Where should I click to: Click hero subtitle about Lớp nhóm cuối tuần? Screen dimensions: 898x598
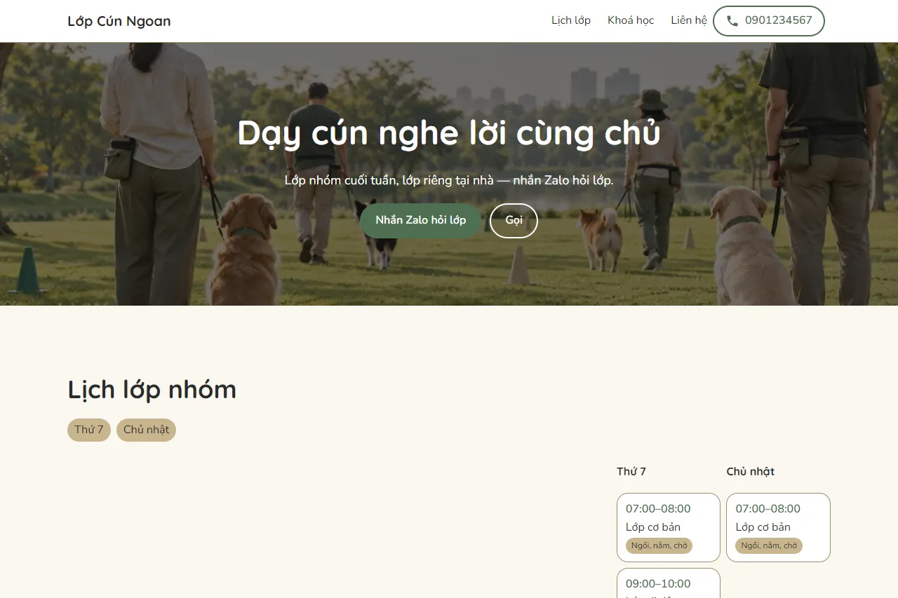point(449,180)
